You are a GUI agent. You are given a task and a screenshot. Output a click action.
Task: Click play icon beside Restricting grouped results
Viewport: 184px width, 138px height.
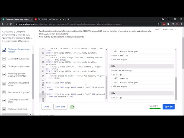pyautogui.click(x=4, y=75)
